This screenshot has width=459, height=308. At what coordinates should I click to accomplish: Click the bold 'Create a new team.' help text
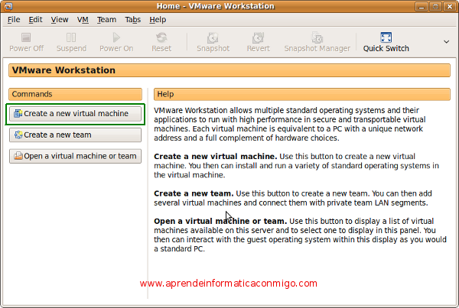click(194, 193)
